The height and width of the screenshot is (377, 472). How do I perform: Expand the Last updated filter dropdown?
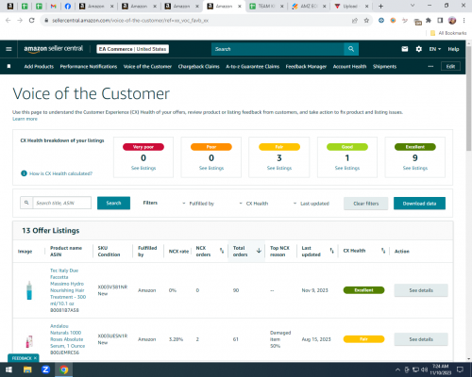[x=311, y=204]
